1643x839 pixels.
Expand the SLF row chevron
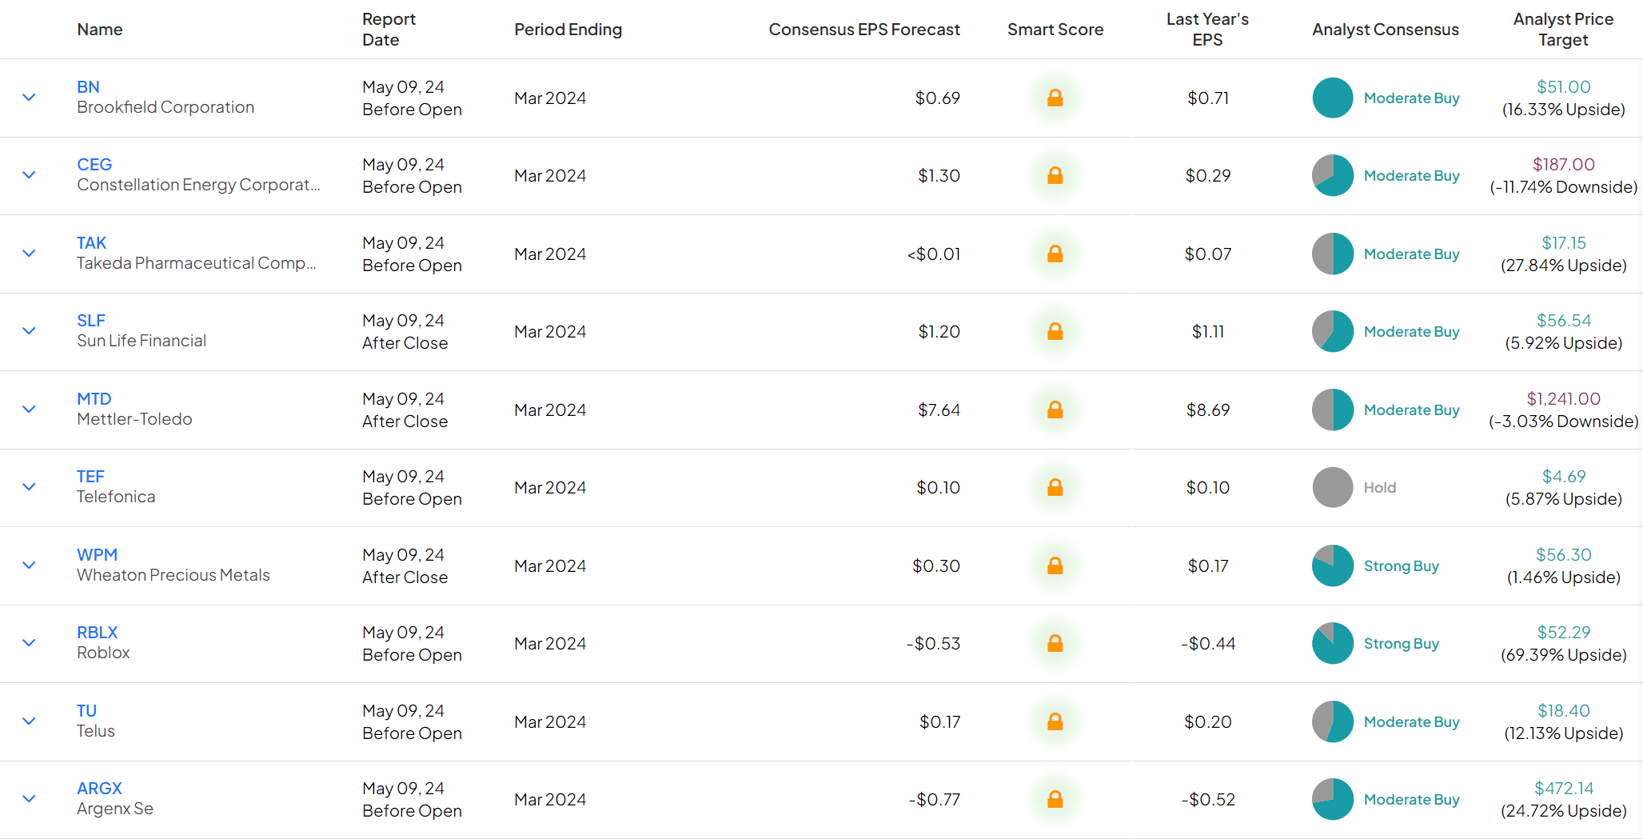(x=29, y=331)
